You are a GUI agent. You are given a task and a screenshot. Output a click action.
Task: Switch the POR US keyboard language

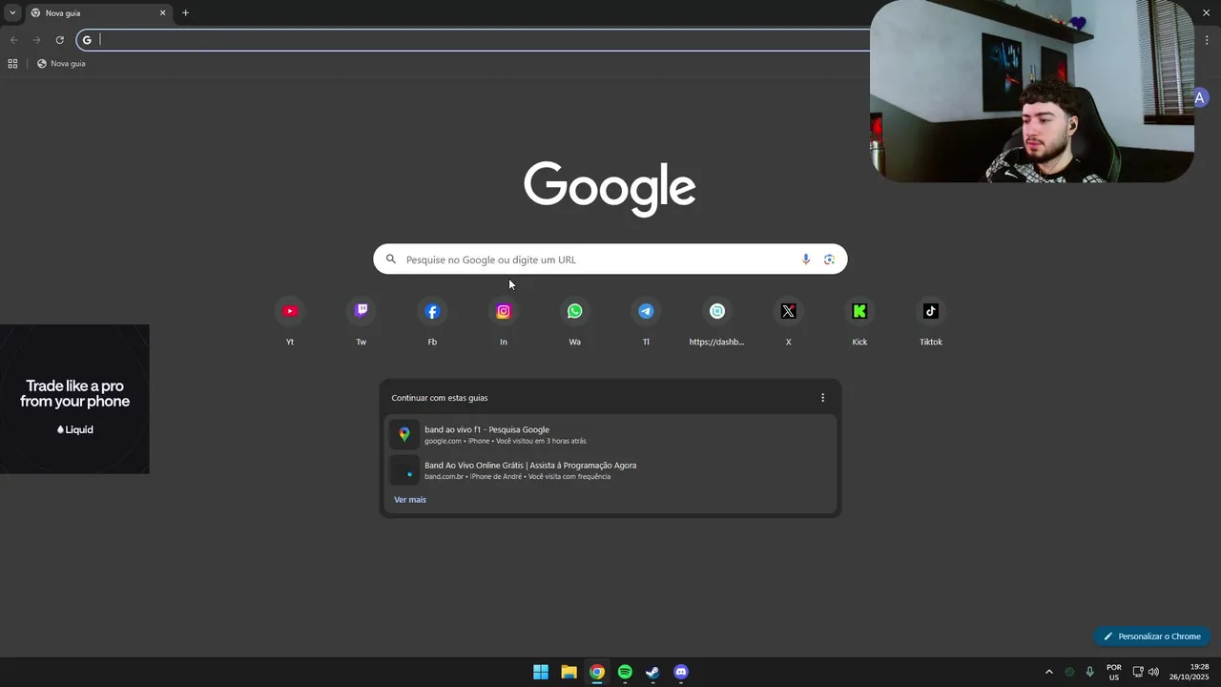click(x=1114, y=672)
